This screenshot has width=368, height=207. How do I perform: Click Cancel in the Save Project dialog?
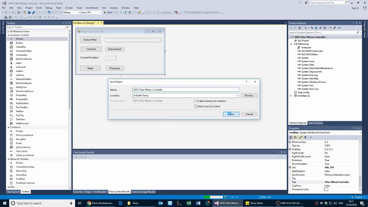(x=249, y=114)
